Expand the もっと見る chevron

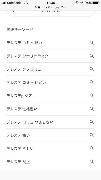coord(14,11)
